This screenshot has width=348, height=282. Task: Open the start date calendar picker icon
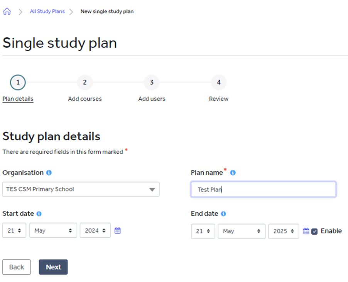[x=117, y=230]
